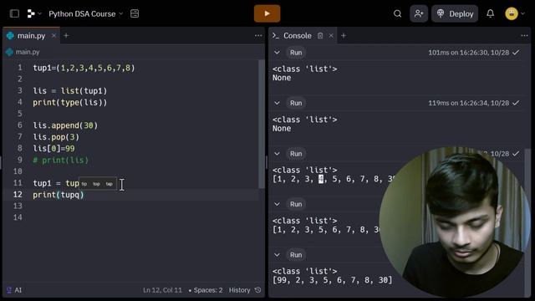Click the History clock icon
This screenshot has height=301, width=535.
pos(258,290)
